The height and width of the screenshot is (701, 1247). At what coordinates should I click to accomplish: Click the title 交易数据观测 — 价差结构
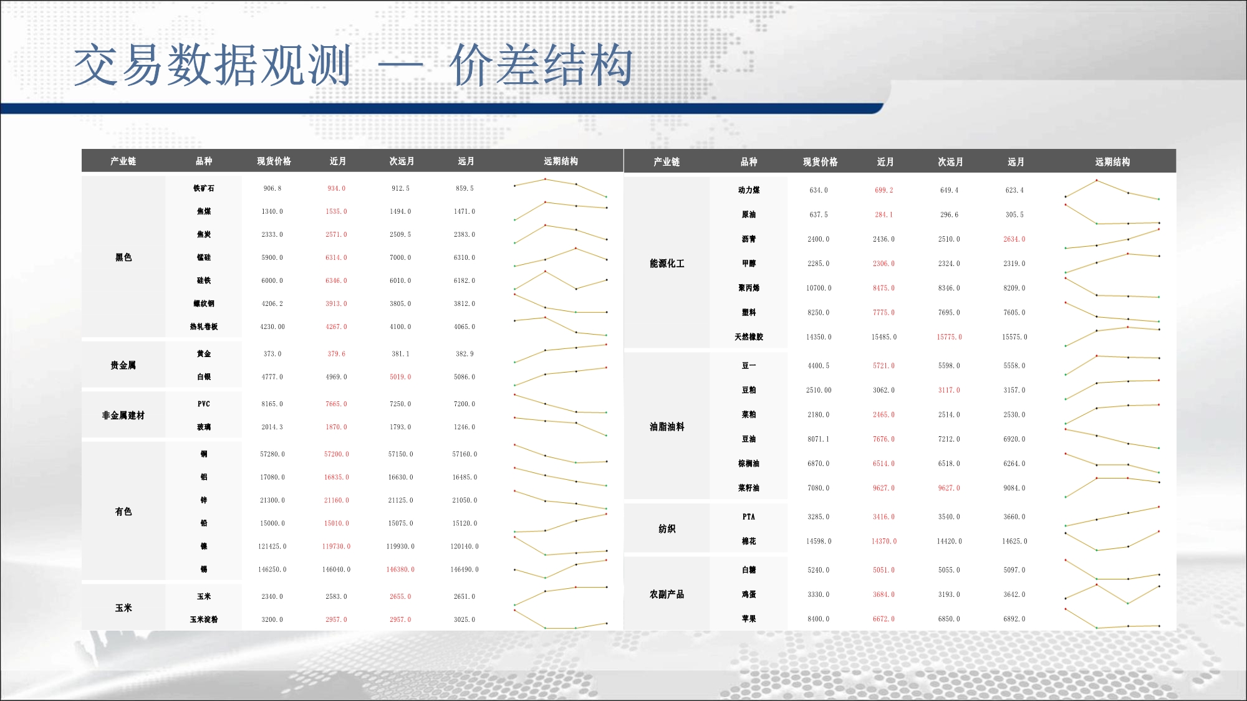point(353,65)
